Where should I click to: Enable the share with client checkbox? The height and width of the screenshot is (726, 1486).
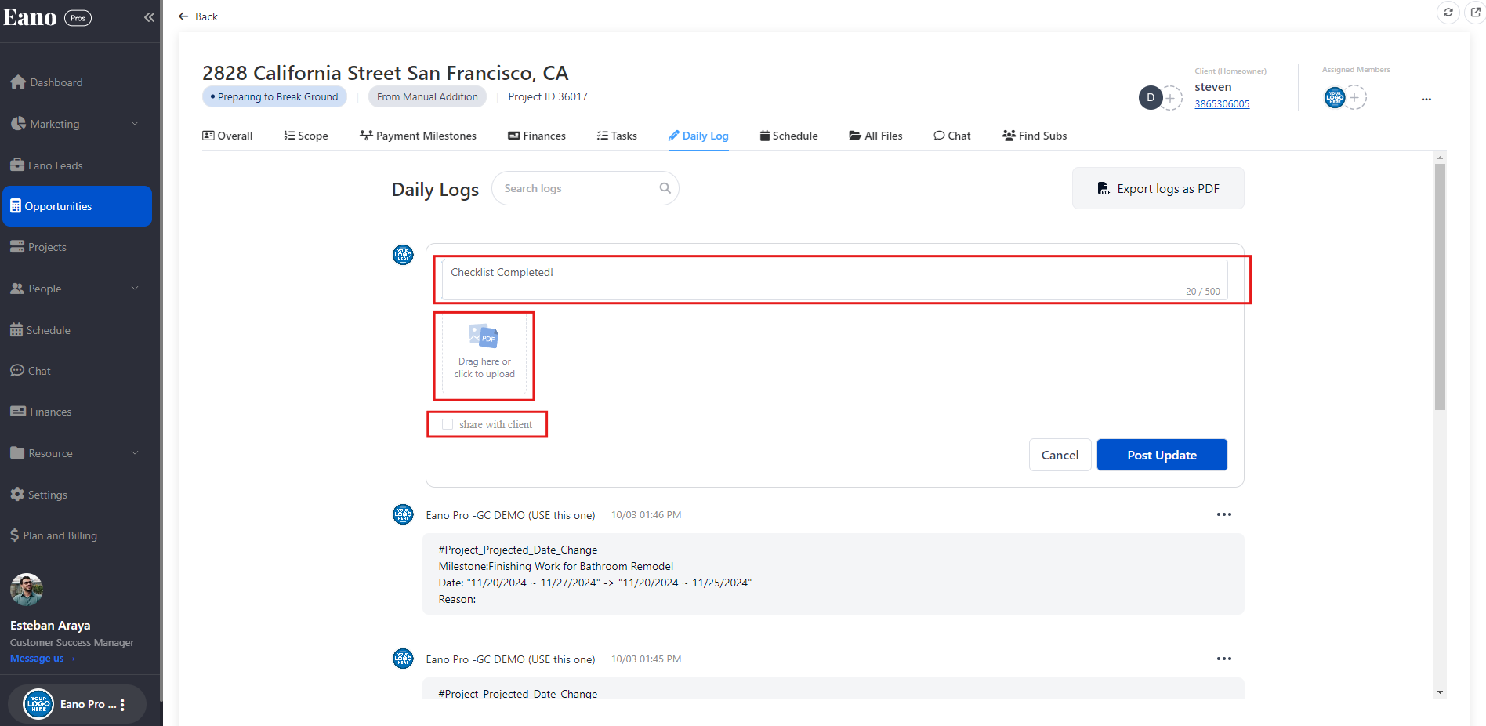pyautogui.click(x=448, y=424)
